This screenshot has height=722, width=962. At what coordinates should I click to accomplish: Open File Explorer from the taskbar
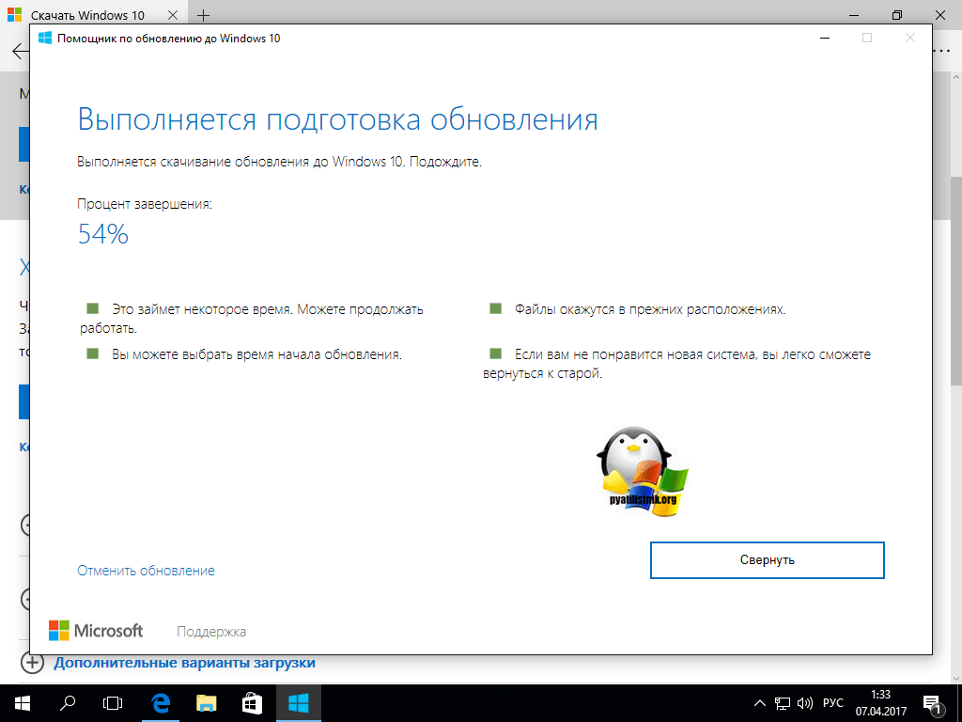[206, 703]
